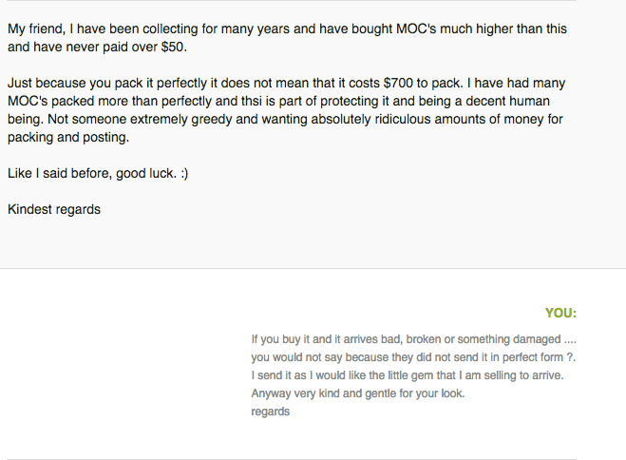Click the "packing and posting." line
The width and height of the screenshot is (626, 460).
[68, 138]
